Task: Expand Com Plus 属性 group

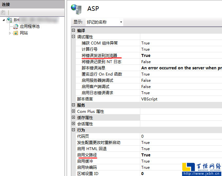Action: click(x=73, y=111)
